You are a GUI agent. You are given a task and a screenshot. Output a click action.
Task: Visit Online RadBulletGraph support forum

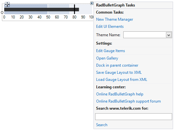pyautogui.click(x=128, y=101)
